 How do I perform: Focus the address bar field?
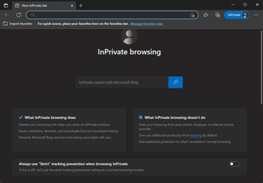click(113, 15)
